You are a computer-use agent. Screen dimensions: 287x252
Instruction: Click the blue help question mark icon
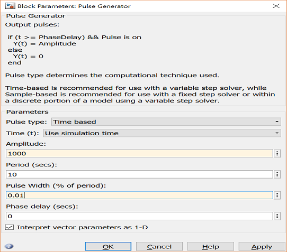(x=9, y=246)
